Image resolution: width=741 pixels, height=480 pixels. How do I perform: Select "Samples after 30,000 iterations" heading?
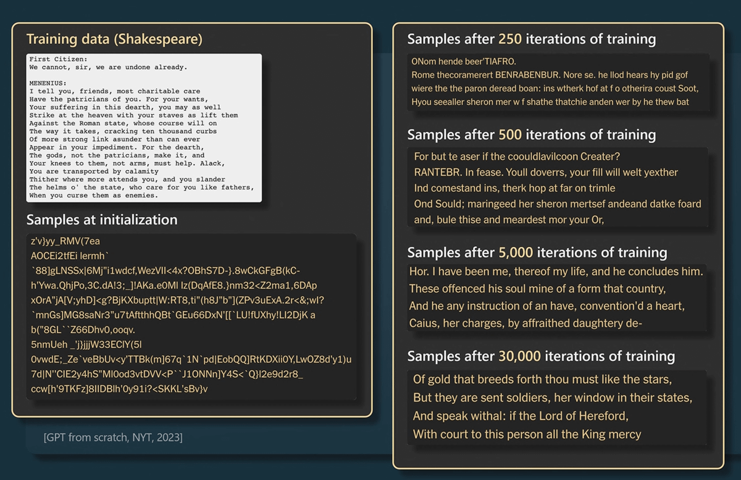541,356
